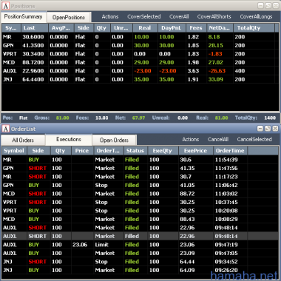Sort orders by ExePrice column header

point(195,151)
